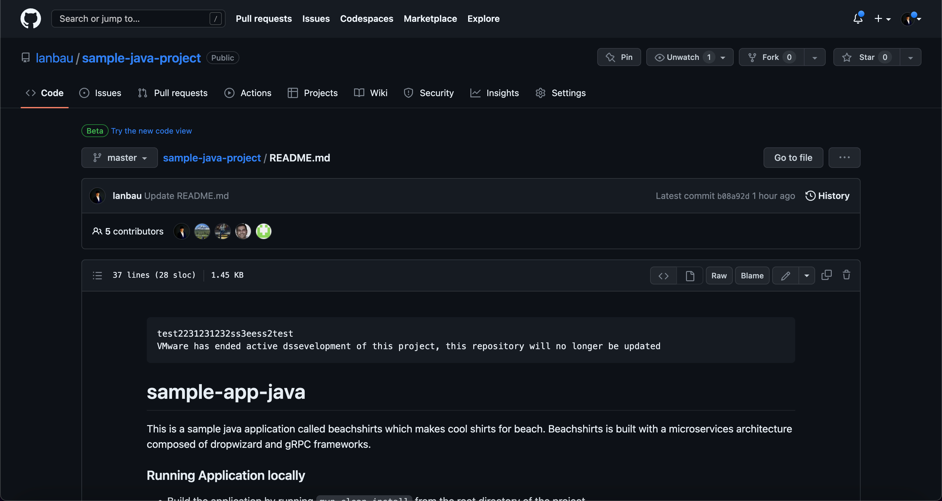Open the Security tab
Viewport: 942px width, 501px height.
point(429,93)
